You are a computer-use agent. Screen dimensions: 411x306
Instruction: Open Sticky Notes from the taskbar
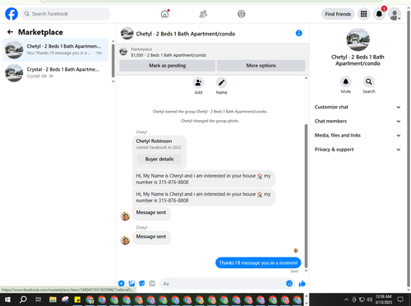pos(77,299)
